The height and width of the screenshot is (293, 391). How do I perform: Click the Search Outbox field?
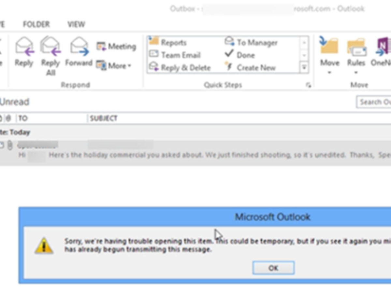coord(373,102)
